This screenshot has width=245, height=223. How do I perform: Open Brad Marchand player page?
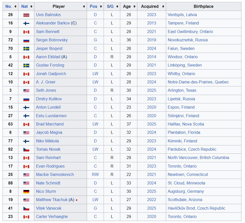click(x=50, y=124)
